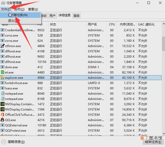This screenshot has width=165, height=147.
Task: Click notepad.exe icon with PID 8040
Action: (x=3, y=94)
